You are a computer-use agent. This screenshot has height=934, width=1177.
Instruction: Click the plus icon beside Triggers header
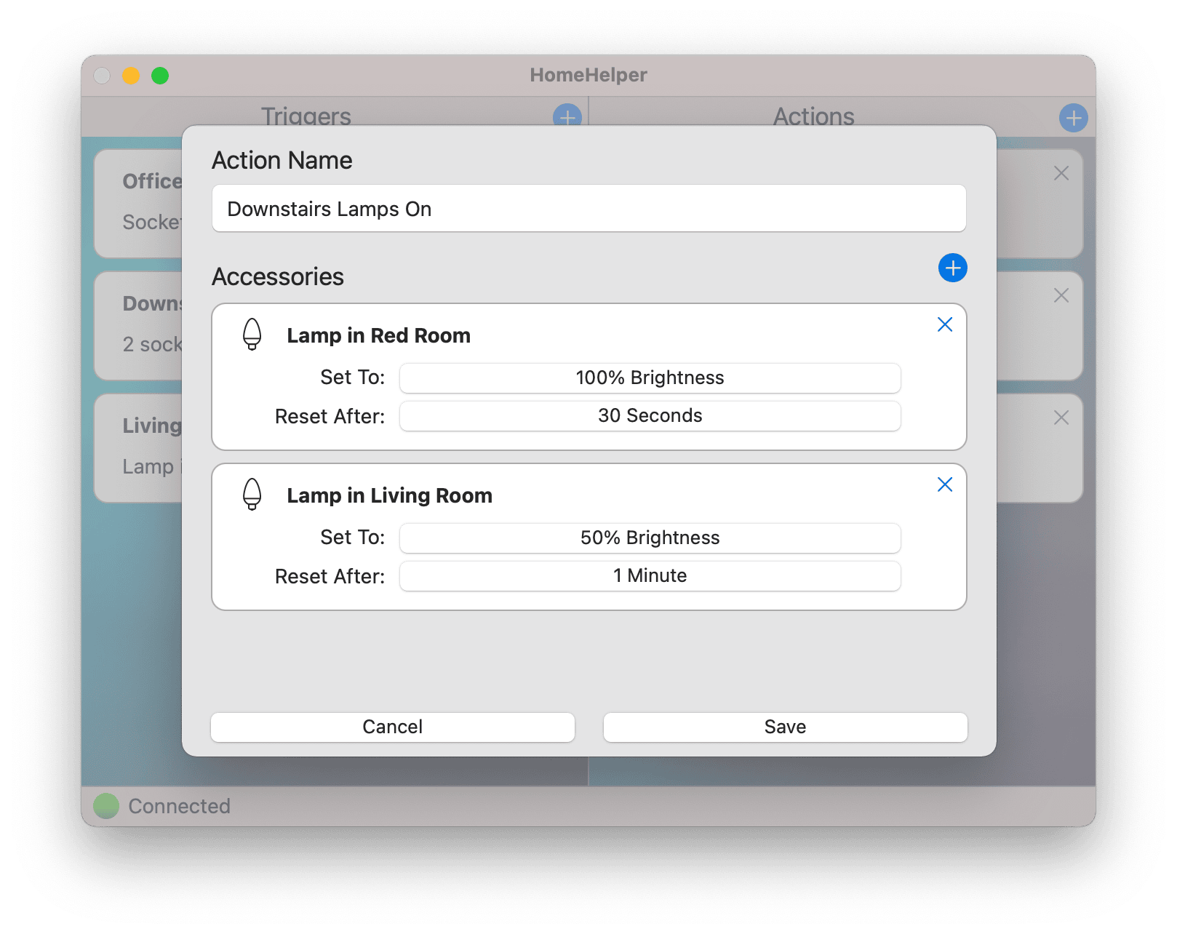tap(566, 117)
